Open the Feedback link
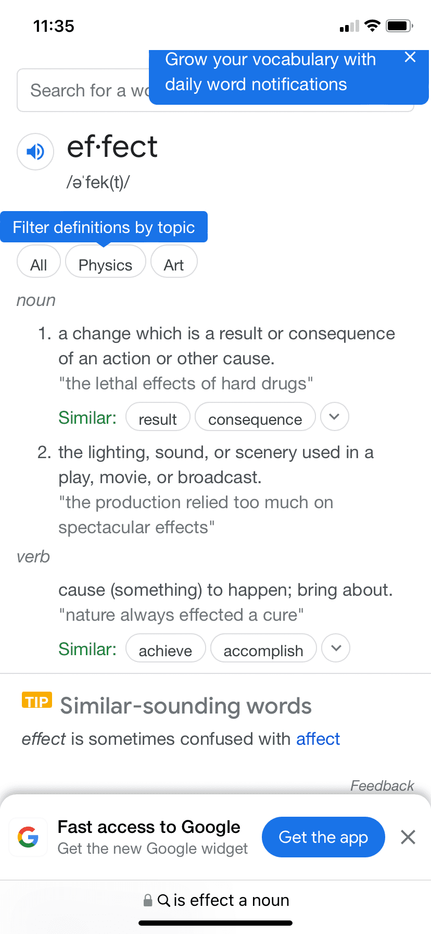 click(x=382, y=785)
